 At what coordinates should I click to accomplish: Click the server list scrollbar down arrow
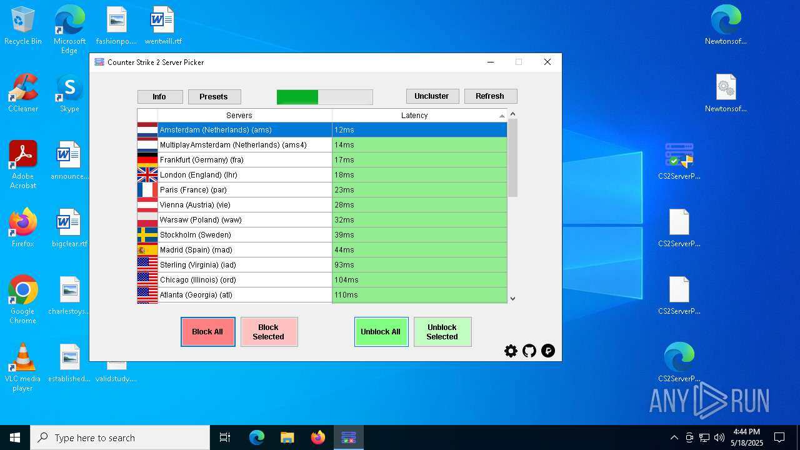[512, 299]
